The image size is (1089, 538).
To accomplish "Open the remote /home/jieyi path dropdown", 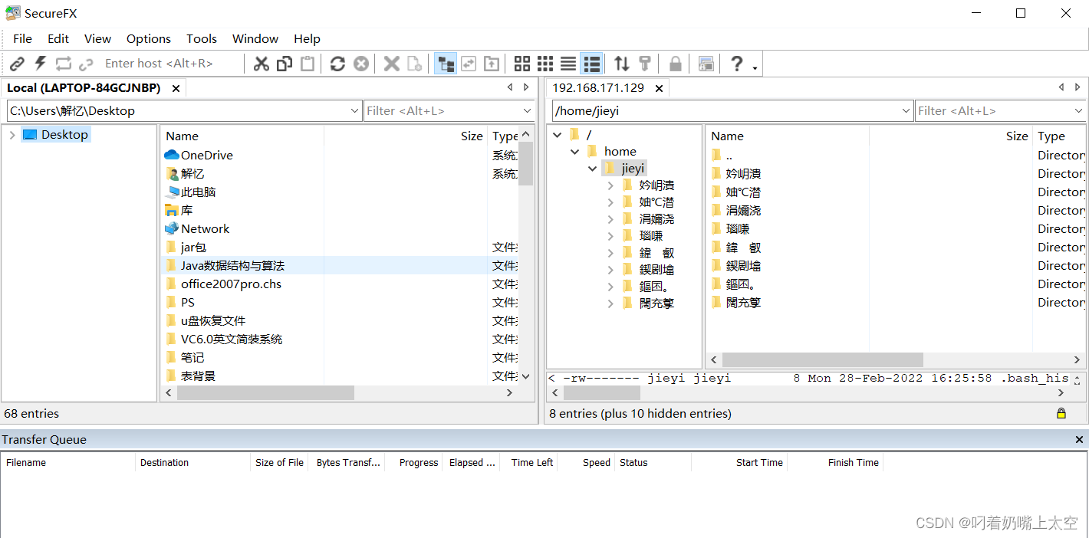I will pyautogui.click(x=906, y=111).
